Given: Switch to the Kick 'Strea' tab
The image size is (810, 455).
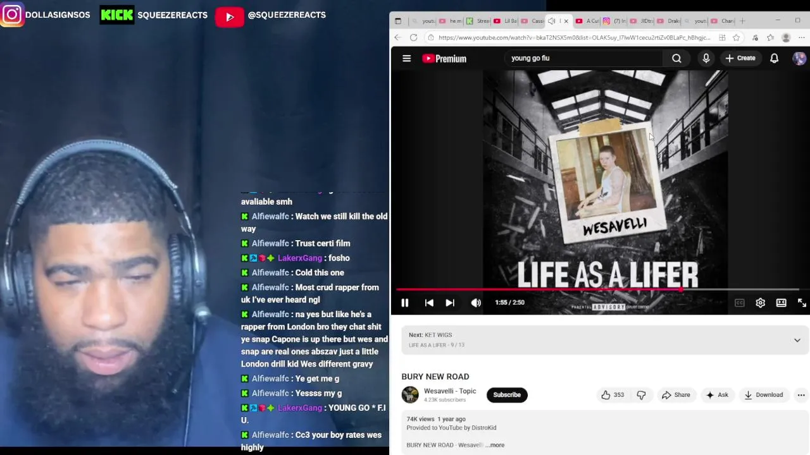Looking at the screenshot, I should 478,21.
